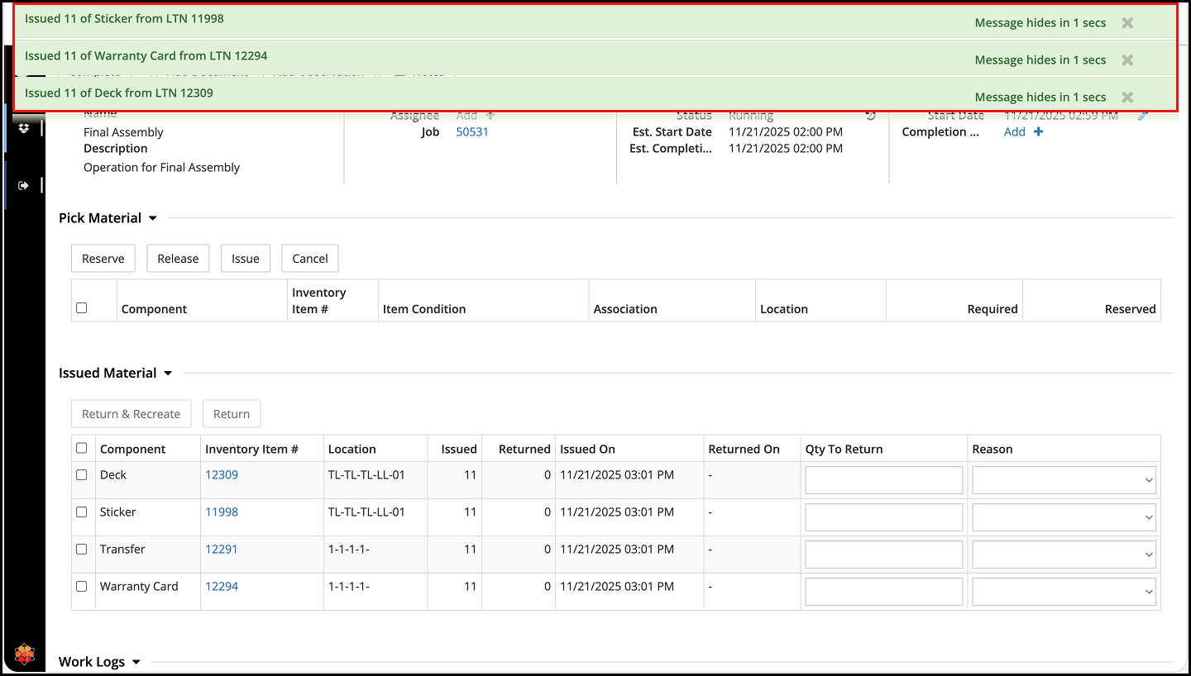Open job link 50531
The image size is (1191, 676).
click(x=472, y=132)
